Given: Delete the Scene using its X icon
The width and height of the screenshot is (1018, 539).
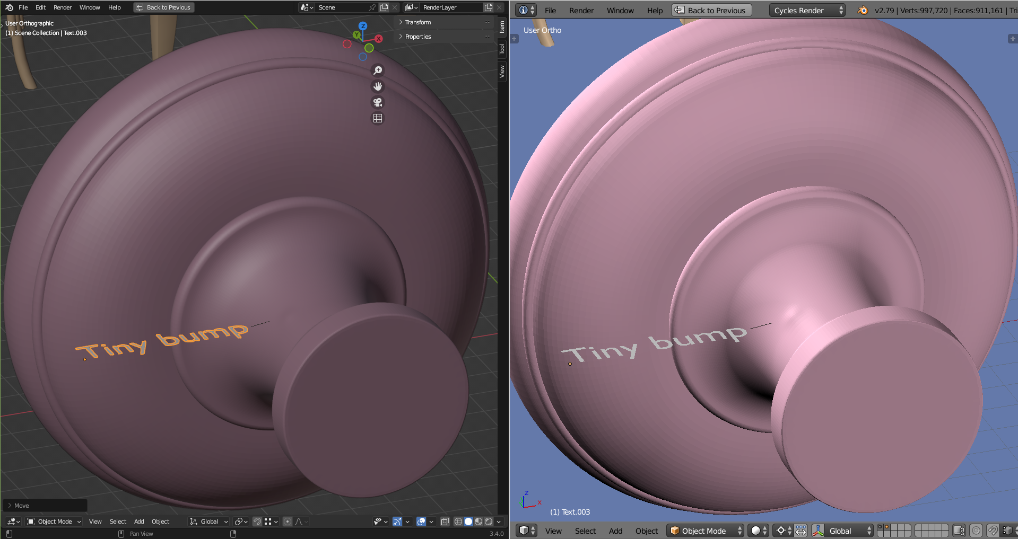Looking at the screenshot, I should (x=395, y=7).
